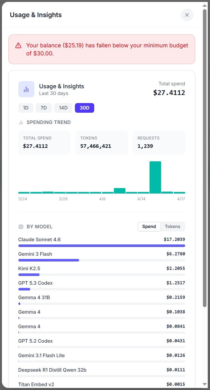Click the Total Spend stat card
The image size is (210, 390).
[x=44, y=143]
